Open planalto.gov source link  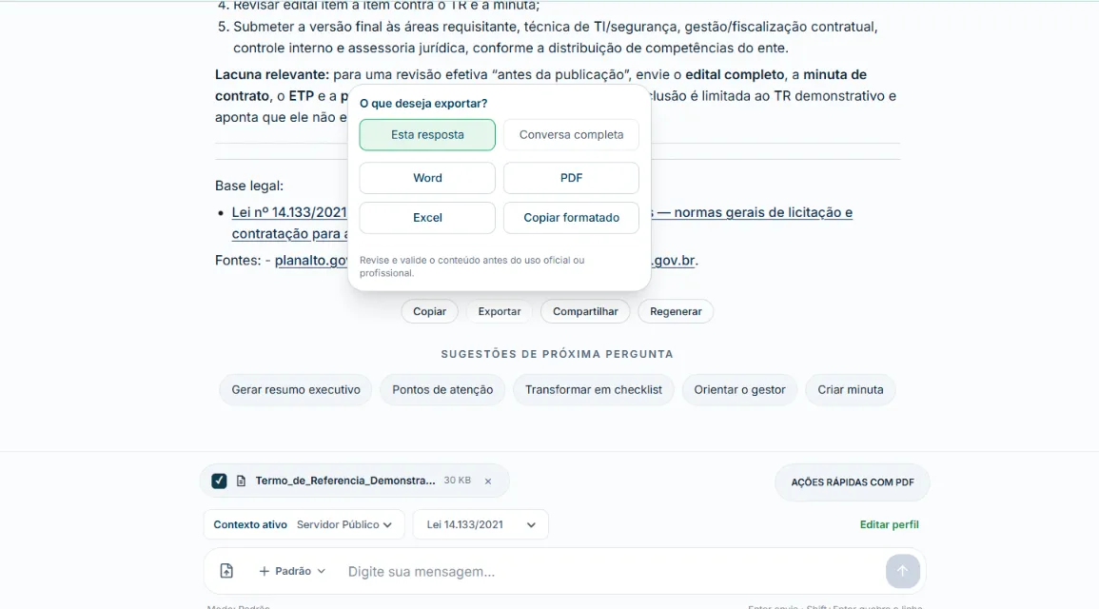click(x=311, y=260)
